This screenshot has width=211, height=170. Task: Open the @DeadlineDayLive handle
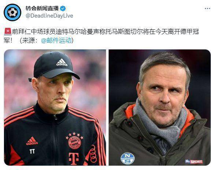(49, 16)
